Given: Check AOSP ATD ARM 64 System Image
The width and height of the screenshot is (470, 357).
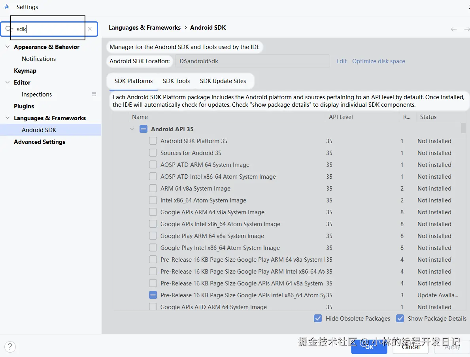Looking at the screenshot, I should [x=153, y=164].
